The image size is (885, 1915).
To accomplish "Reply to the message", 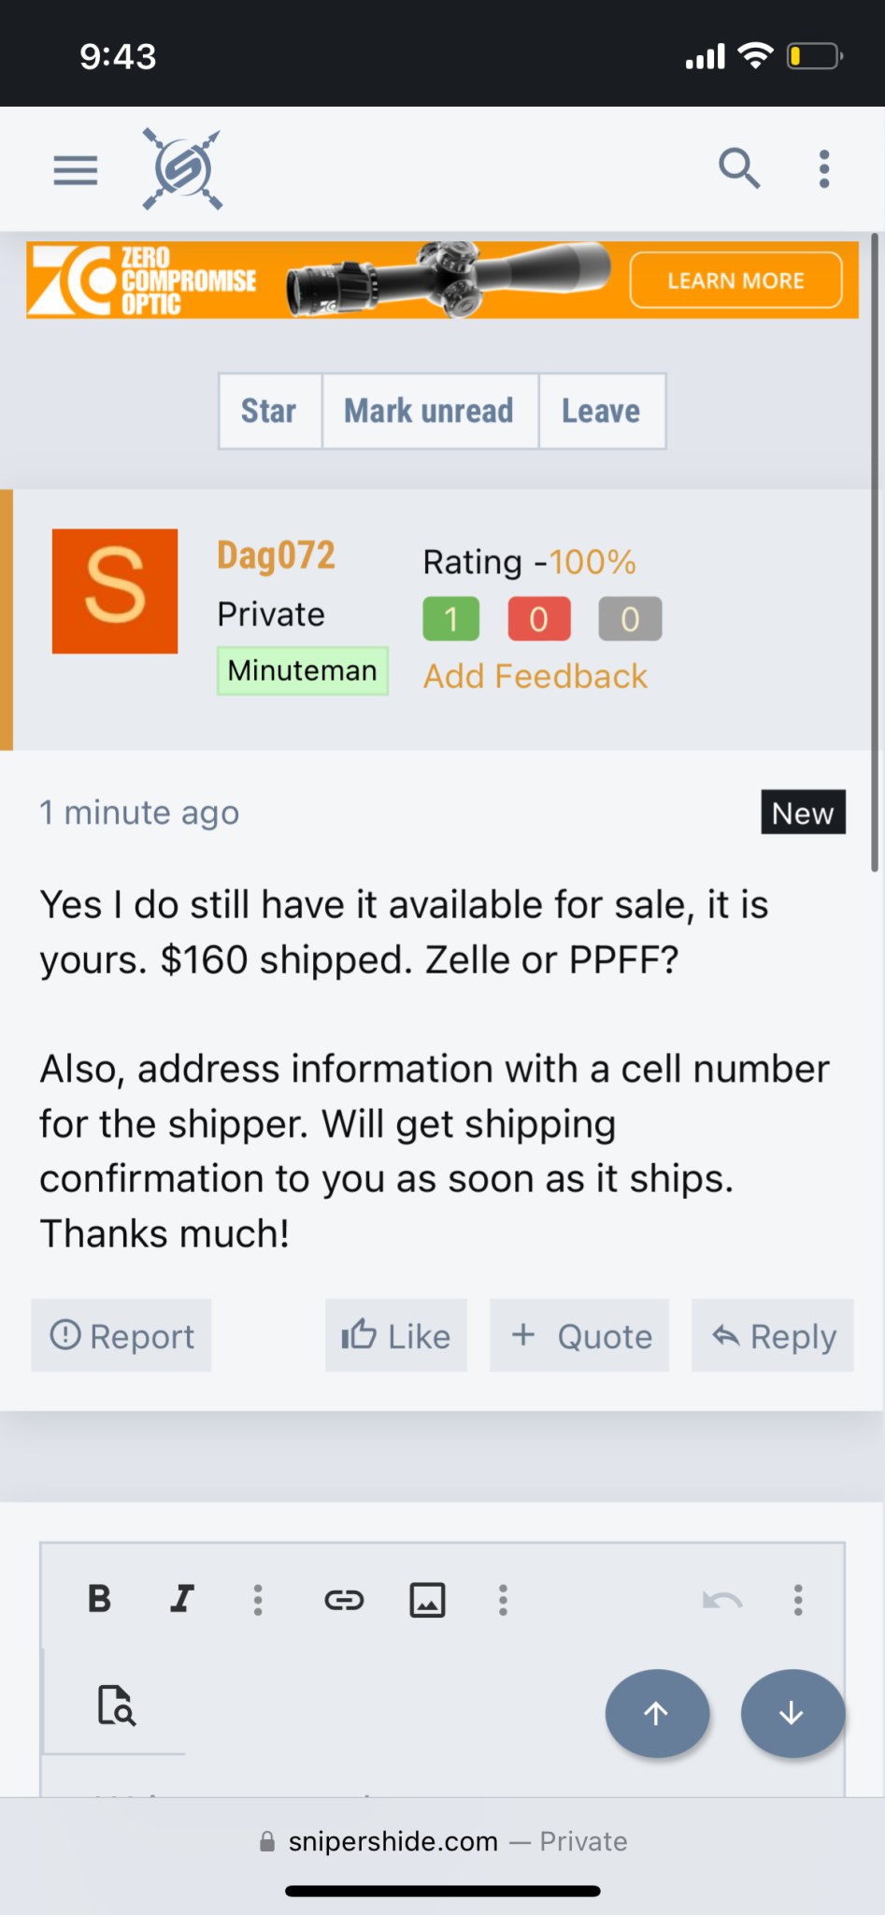I will coord(773,1335).
